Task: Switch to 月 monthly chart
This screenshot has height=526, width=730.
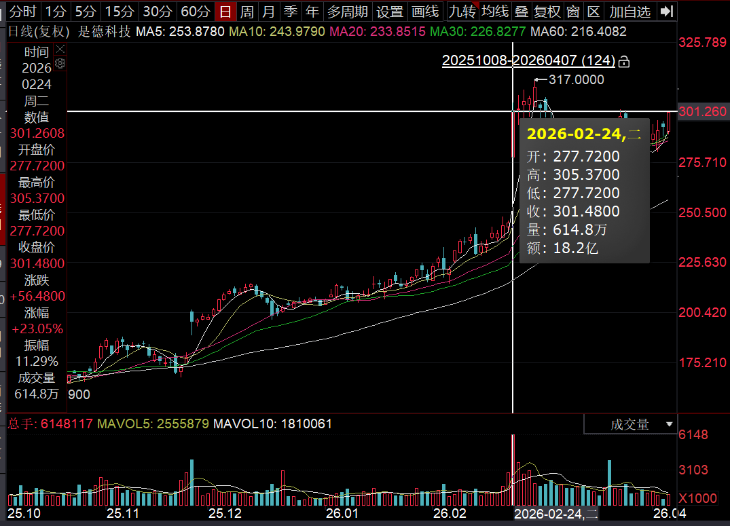Action: pos(269,11)
